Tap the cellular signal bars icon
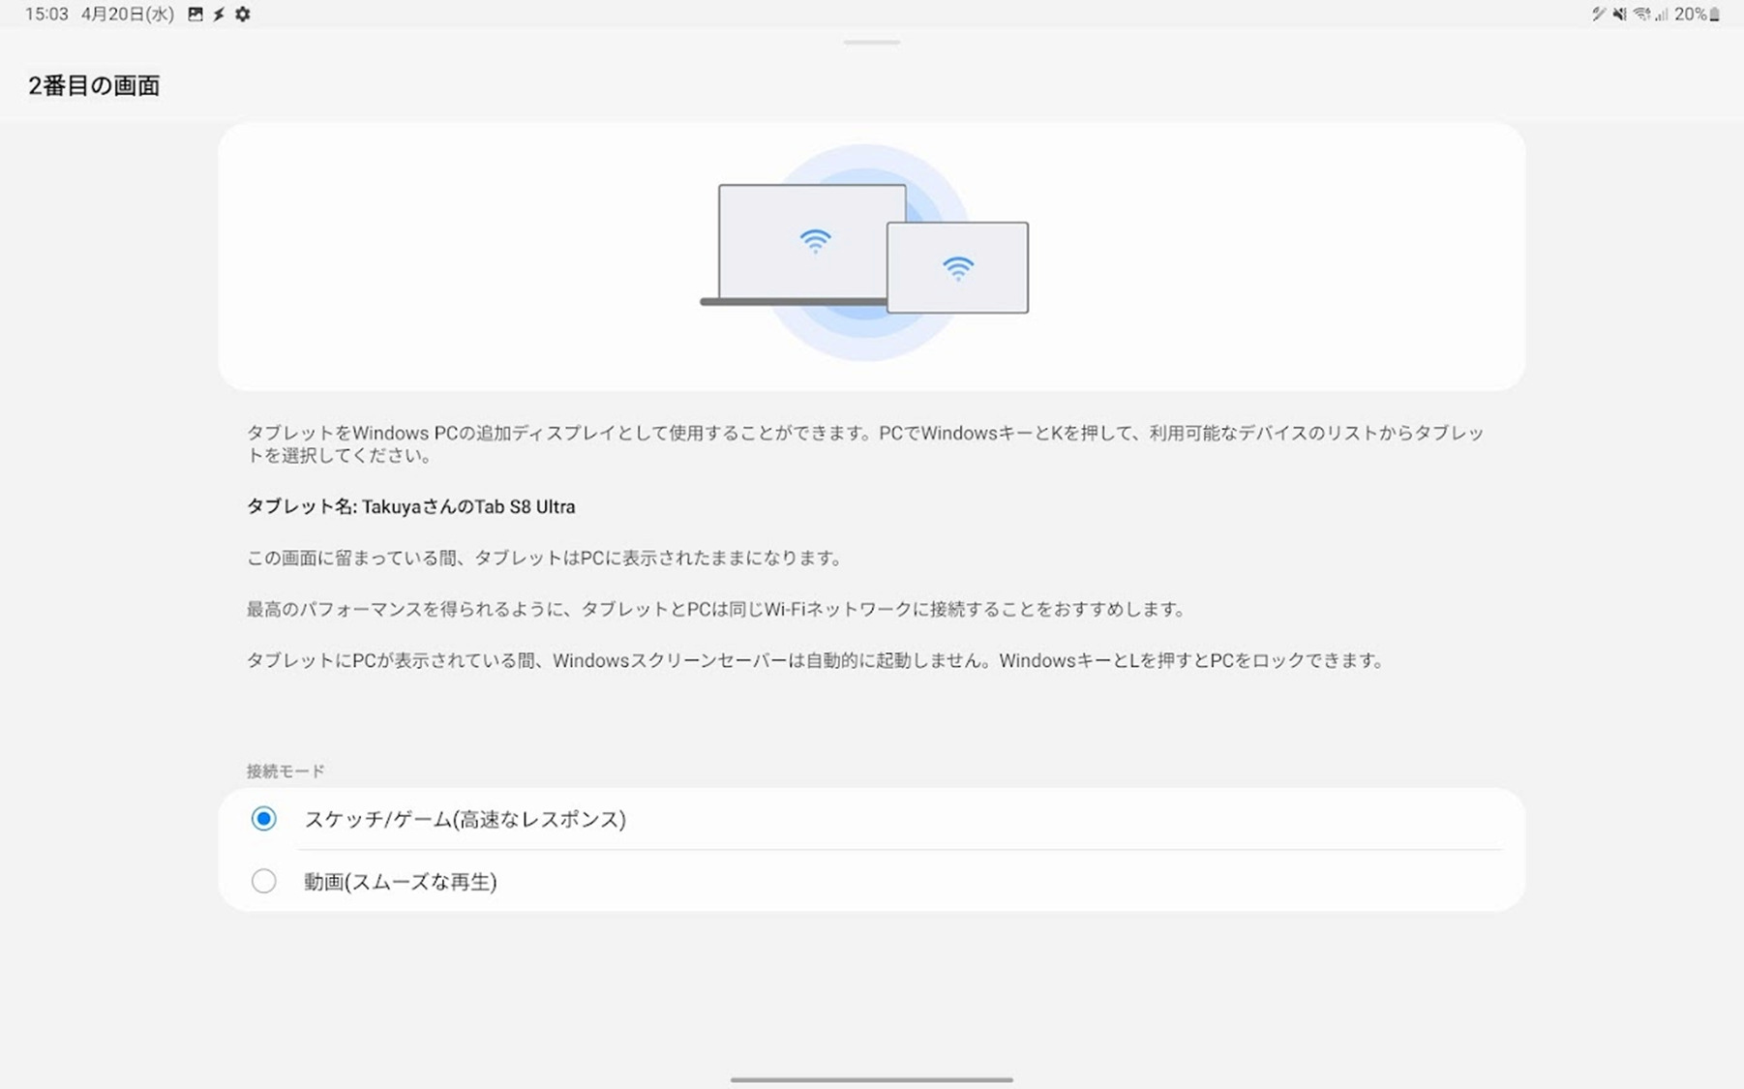1744x1089 pixels. [1662, 15]
